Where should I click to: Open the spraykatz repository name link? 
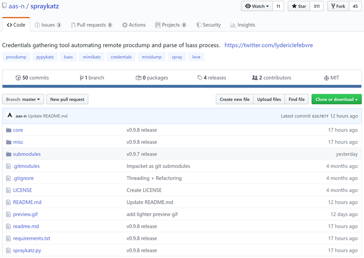point(44,6)
